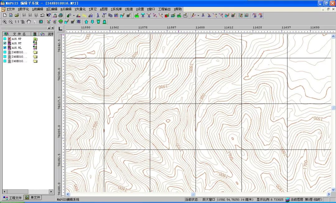Click the outlined cloud region icon
Screen dimensions: 336x203
tap(185, 16)
